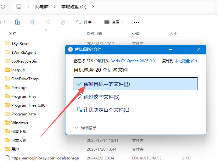Click the Paste icon in toolbar
This screenshot has width=218, height=161.
click(x=18, y=22)
